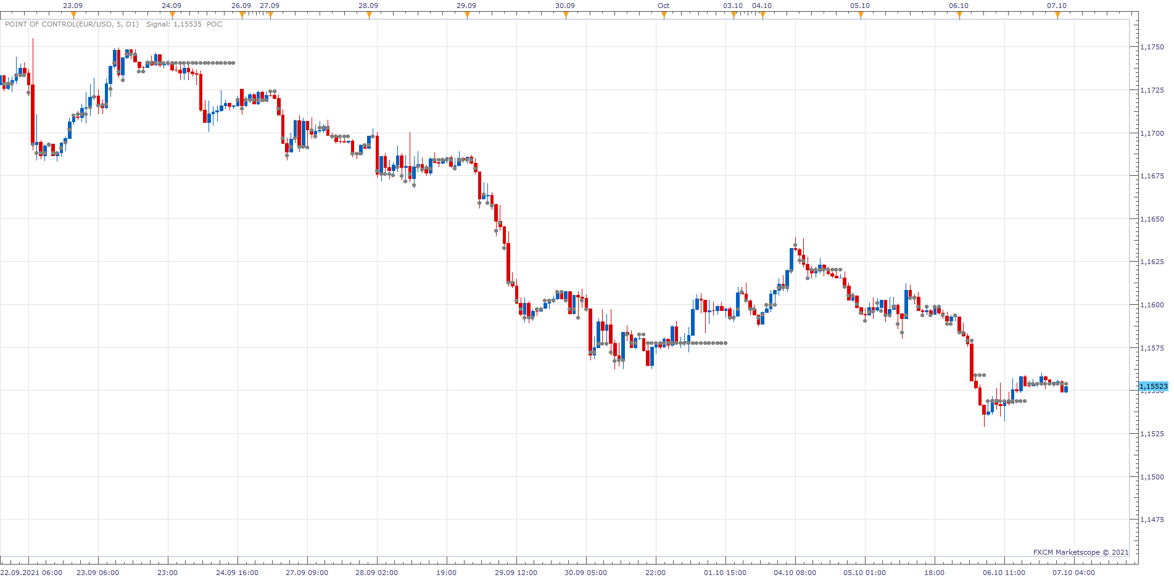Select the orange session marker under 27.09
Screen dimensions: 1174x580
[270, 15]
